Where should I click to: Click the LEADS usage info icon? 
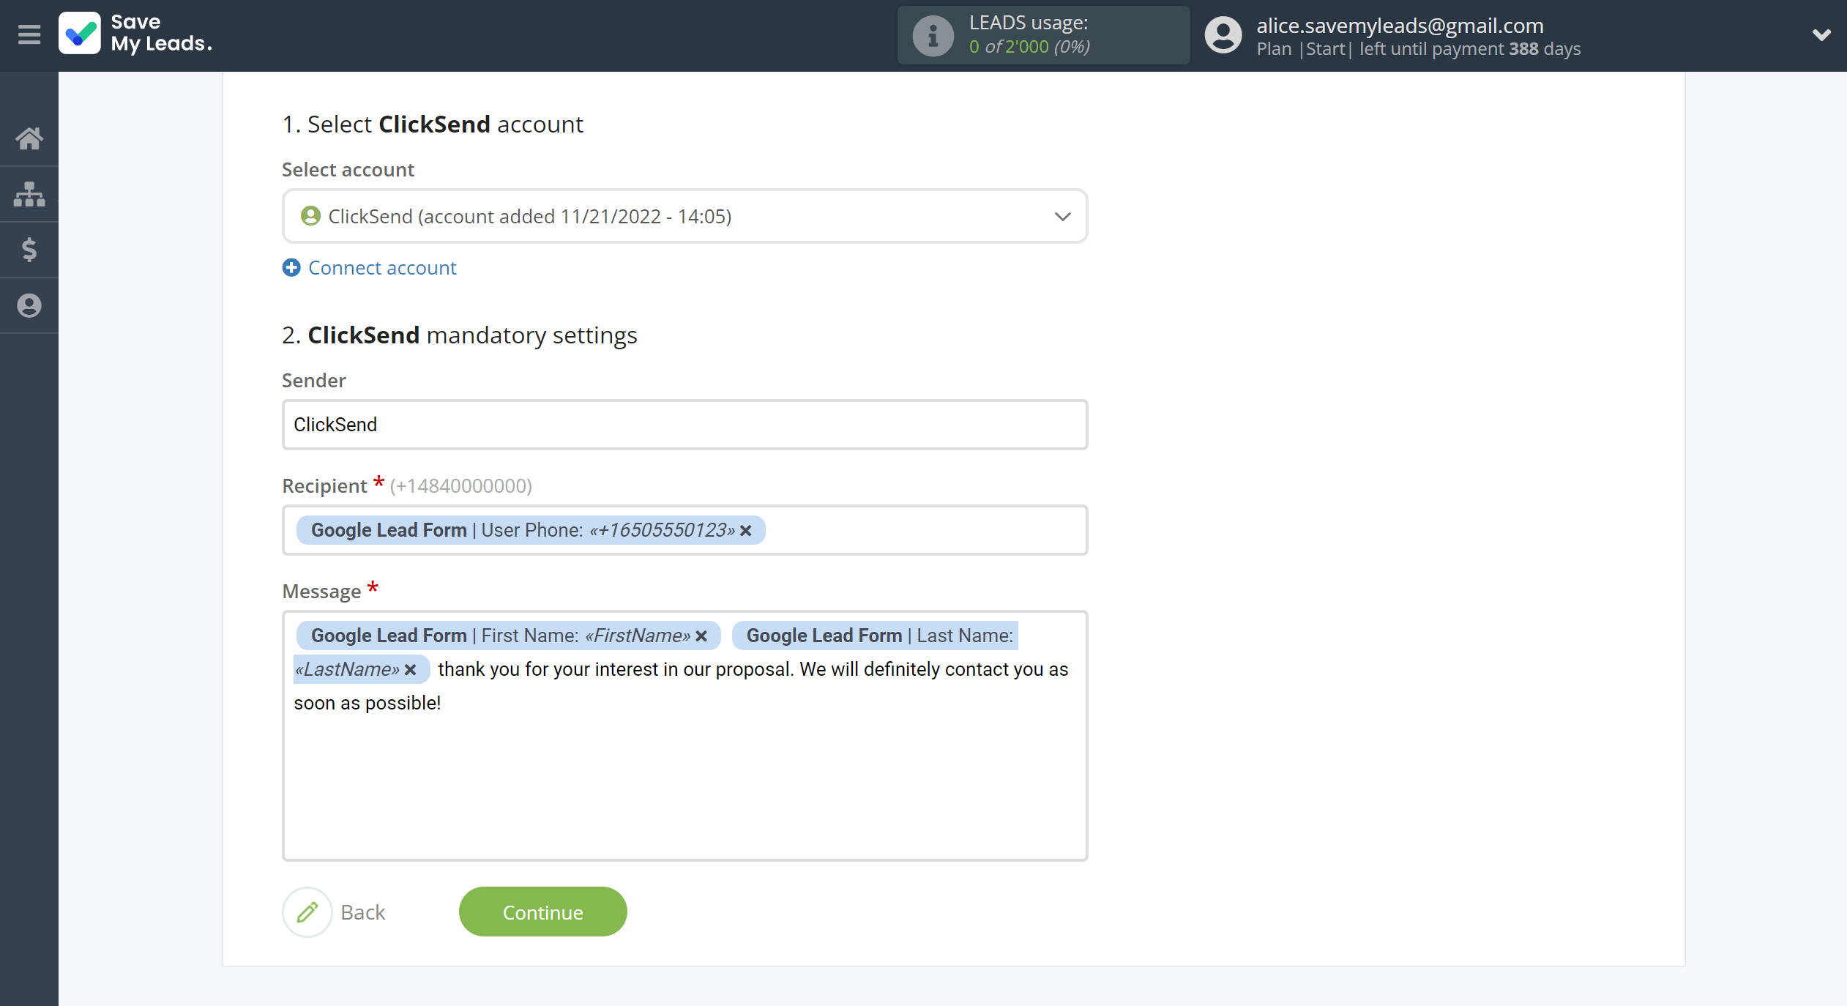pos(933,35)
